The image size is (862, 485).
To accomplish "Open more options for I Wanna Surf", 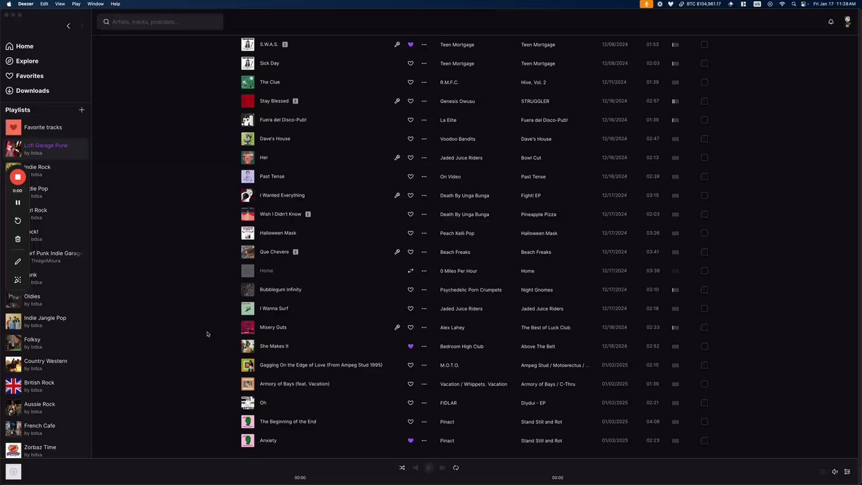I will (424, 309).
